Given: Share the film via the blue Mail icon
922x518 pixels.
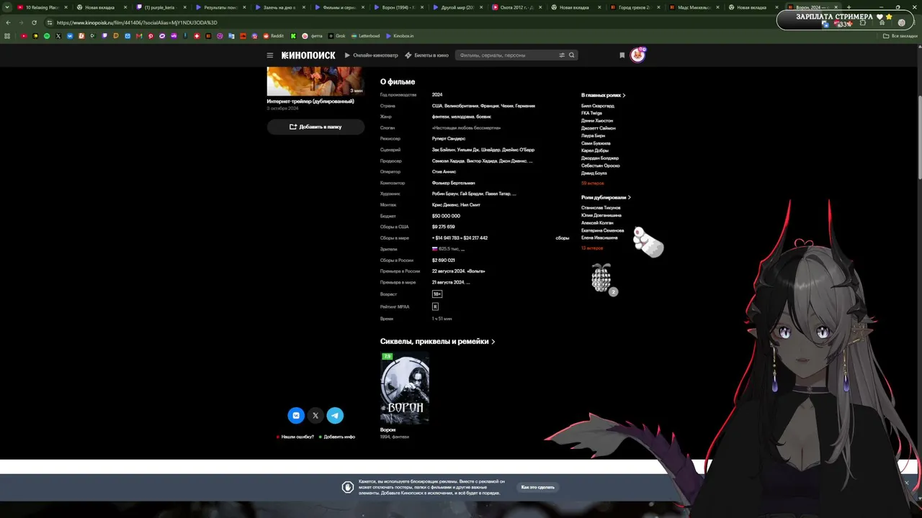Looking at the screenshot, I should pos(296,415).
